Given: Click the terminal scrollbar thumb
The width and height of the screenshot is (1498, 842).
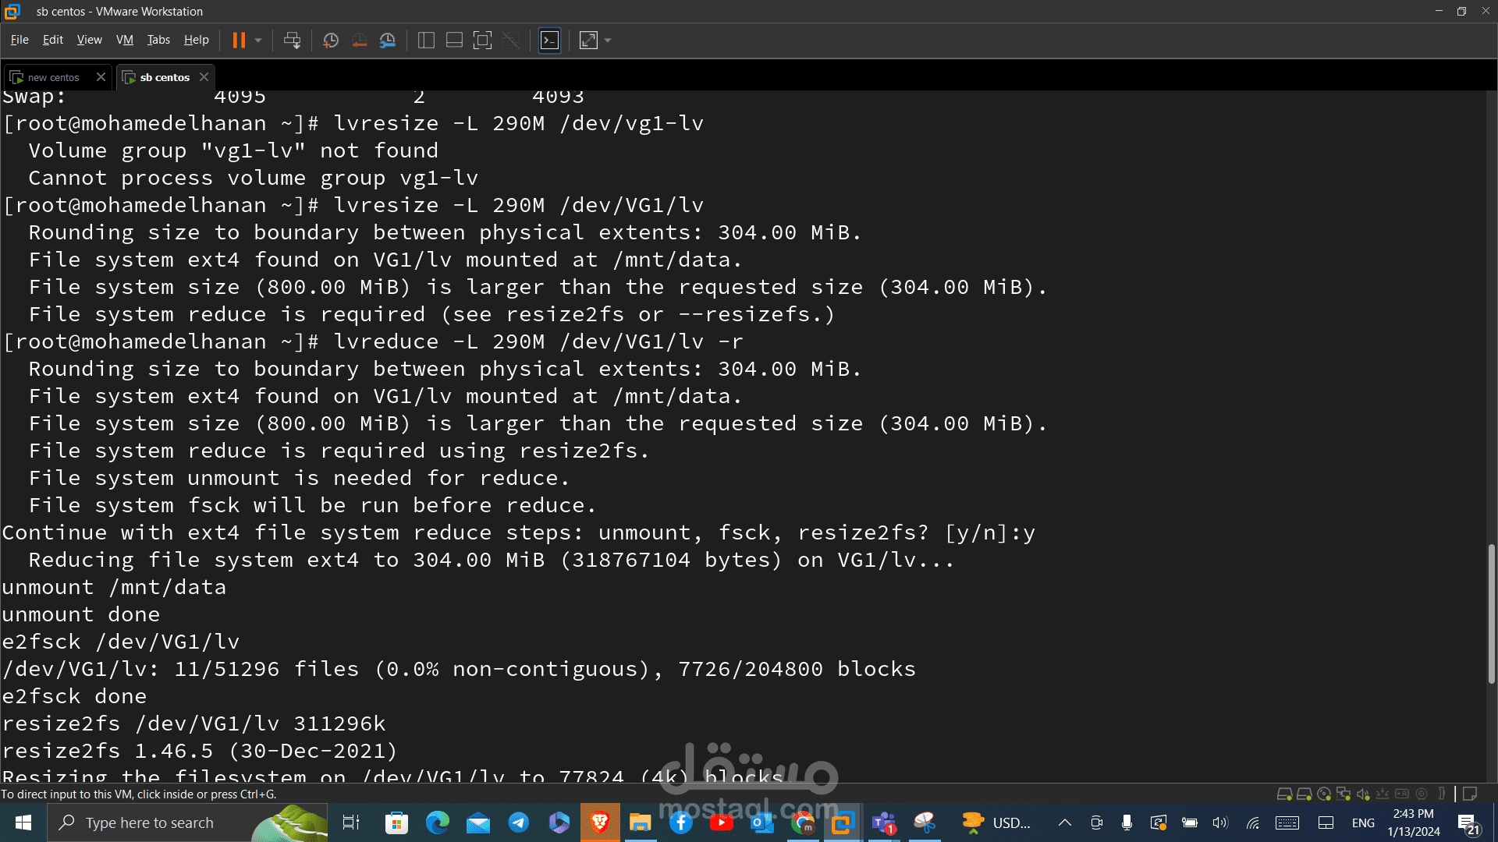Looking at the screenshot, I should [1491, 614].
